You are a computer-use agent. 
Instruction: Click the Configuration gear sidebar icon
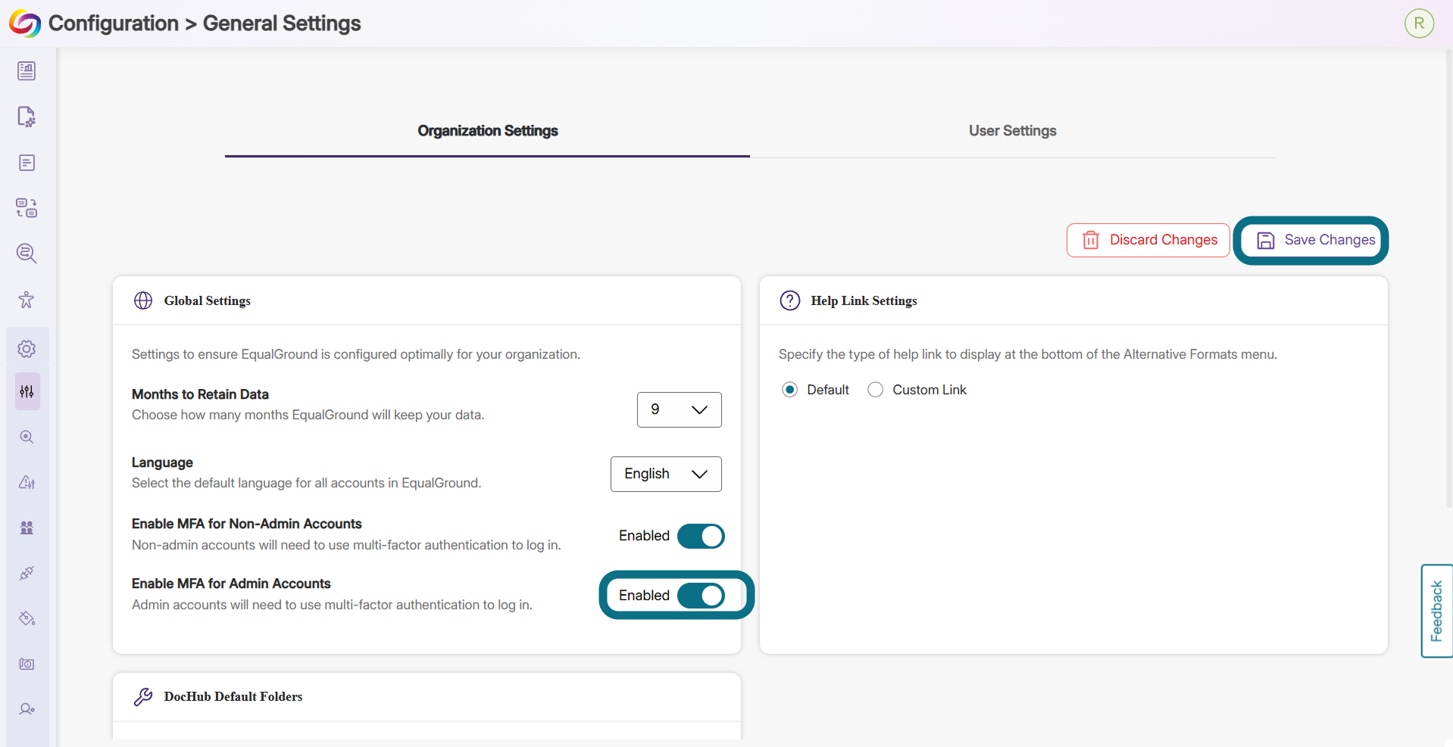point(27,349)
